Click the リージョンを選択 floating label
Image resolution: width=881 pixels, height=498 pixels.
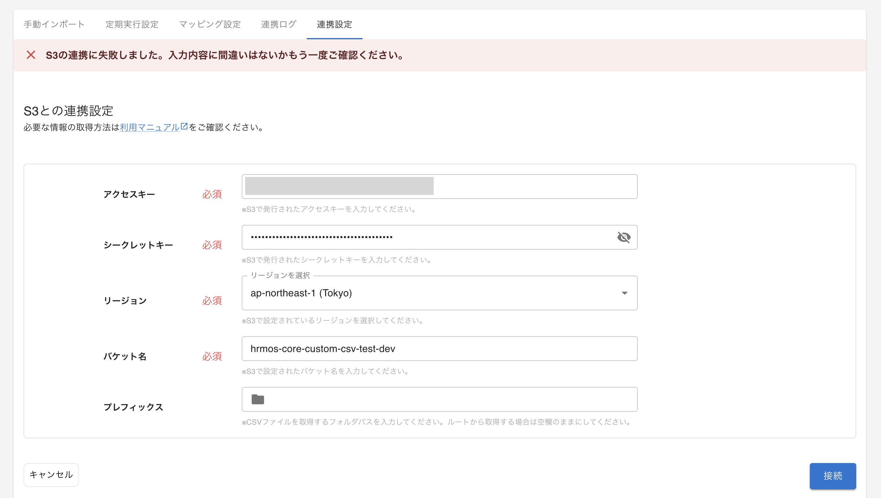tap(280, 275)
